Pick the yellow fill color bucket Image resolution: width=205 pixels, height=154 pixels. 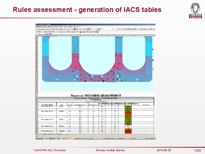click(x=77, y=32)
